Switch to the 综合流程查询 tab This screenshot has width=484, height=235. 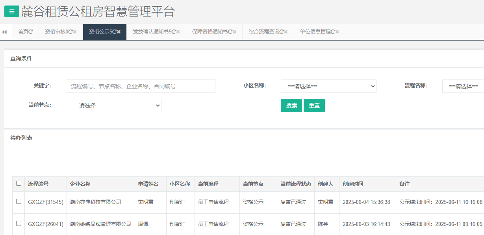[263, 32]
